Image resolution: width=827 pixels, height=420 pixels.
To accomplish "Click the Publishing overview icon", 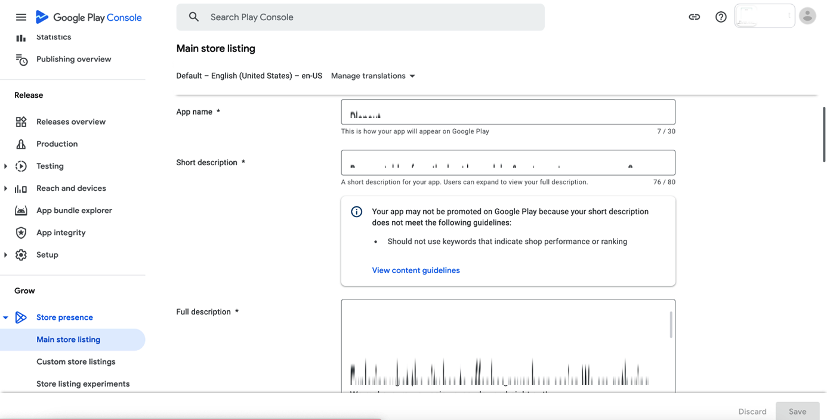I will pyautogui.click(x=21, y=59).
